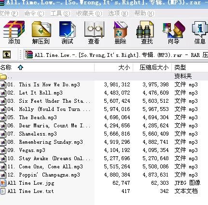Select file 04. Holly (Would You Turn ...

click(x=49, y=109)
